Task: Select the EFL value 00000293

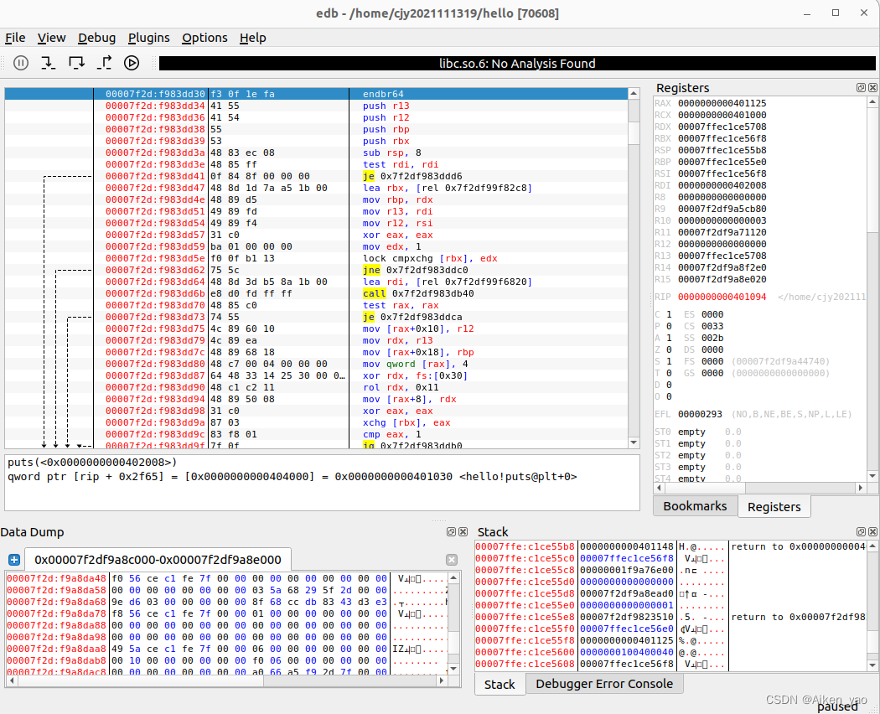Action: (x=700, y=414)
